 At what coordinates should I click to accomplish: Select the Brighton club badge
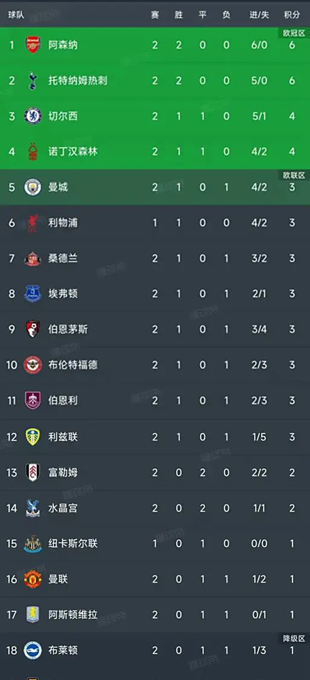pos(33,650)
